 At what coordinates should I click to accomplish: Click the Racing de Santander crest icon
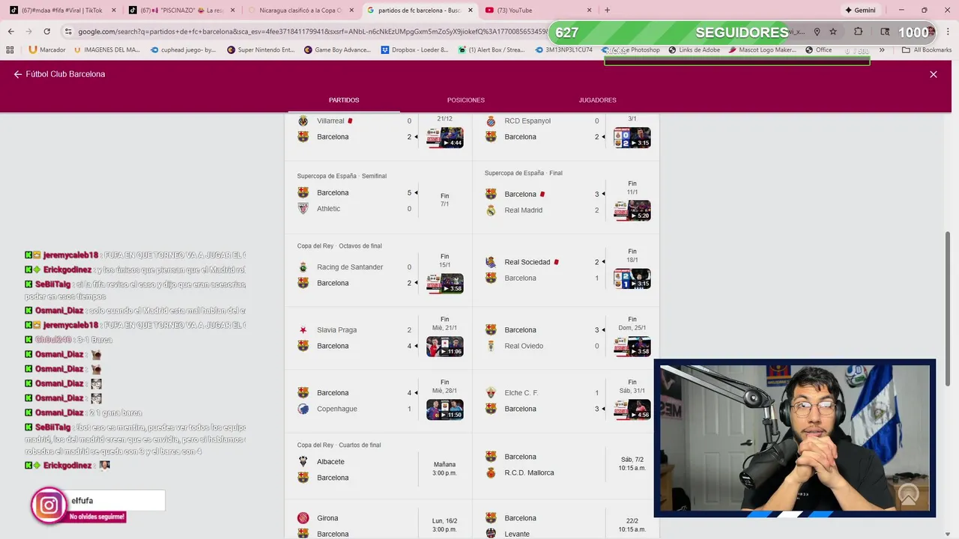(303, 267)
